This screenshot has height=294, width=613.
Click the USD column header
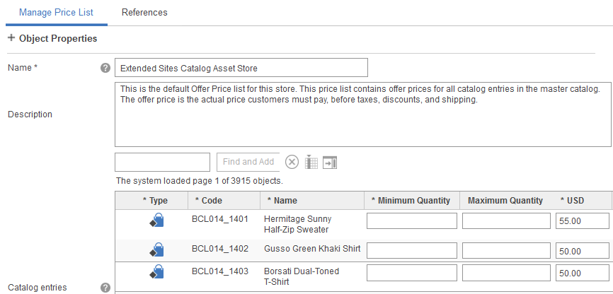575,201
